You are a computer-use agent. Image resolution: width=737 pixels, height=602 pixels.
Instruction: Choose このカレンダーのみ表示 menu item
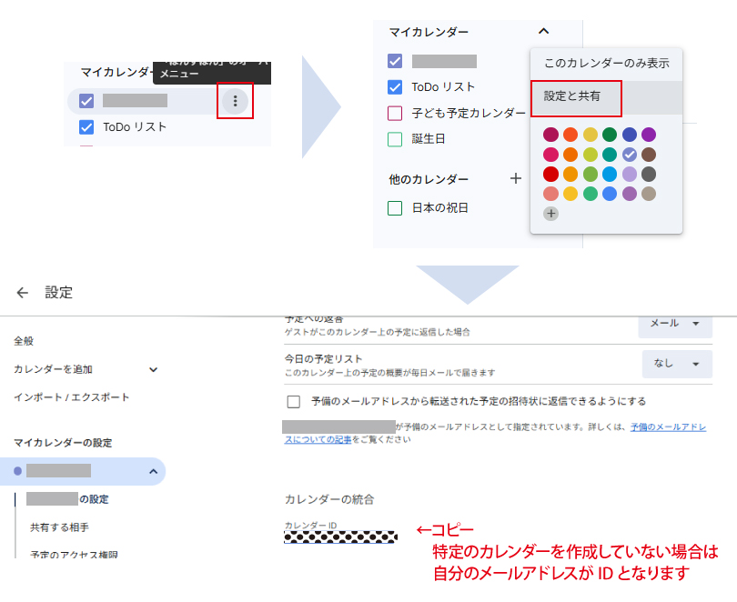[606, 64]
